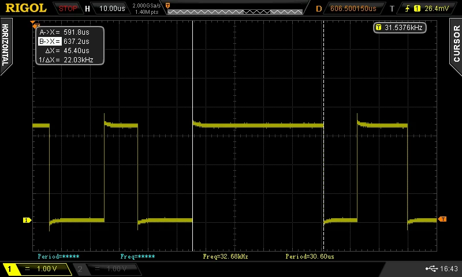Click the 2.000GSa/s sample rate readout

[147, 6]
